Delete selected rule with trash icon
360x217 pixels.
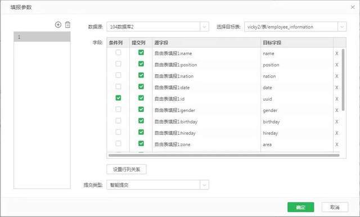tap(67, 25)
